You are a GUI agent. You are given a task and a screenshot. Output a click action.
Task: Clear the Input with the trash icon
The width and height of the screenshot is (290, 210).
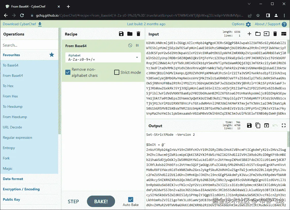[x=275, y=33]
